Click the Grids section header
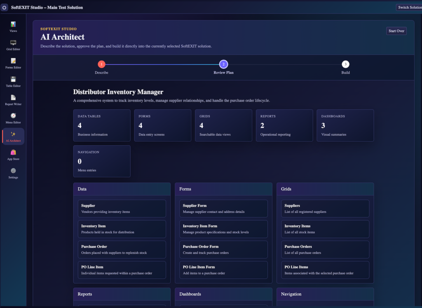The height and width of the screenshot is (308, 422). 325,189
